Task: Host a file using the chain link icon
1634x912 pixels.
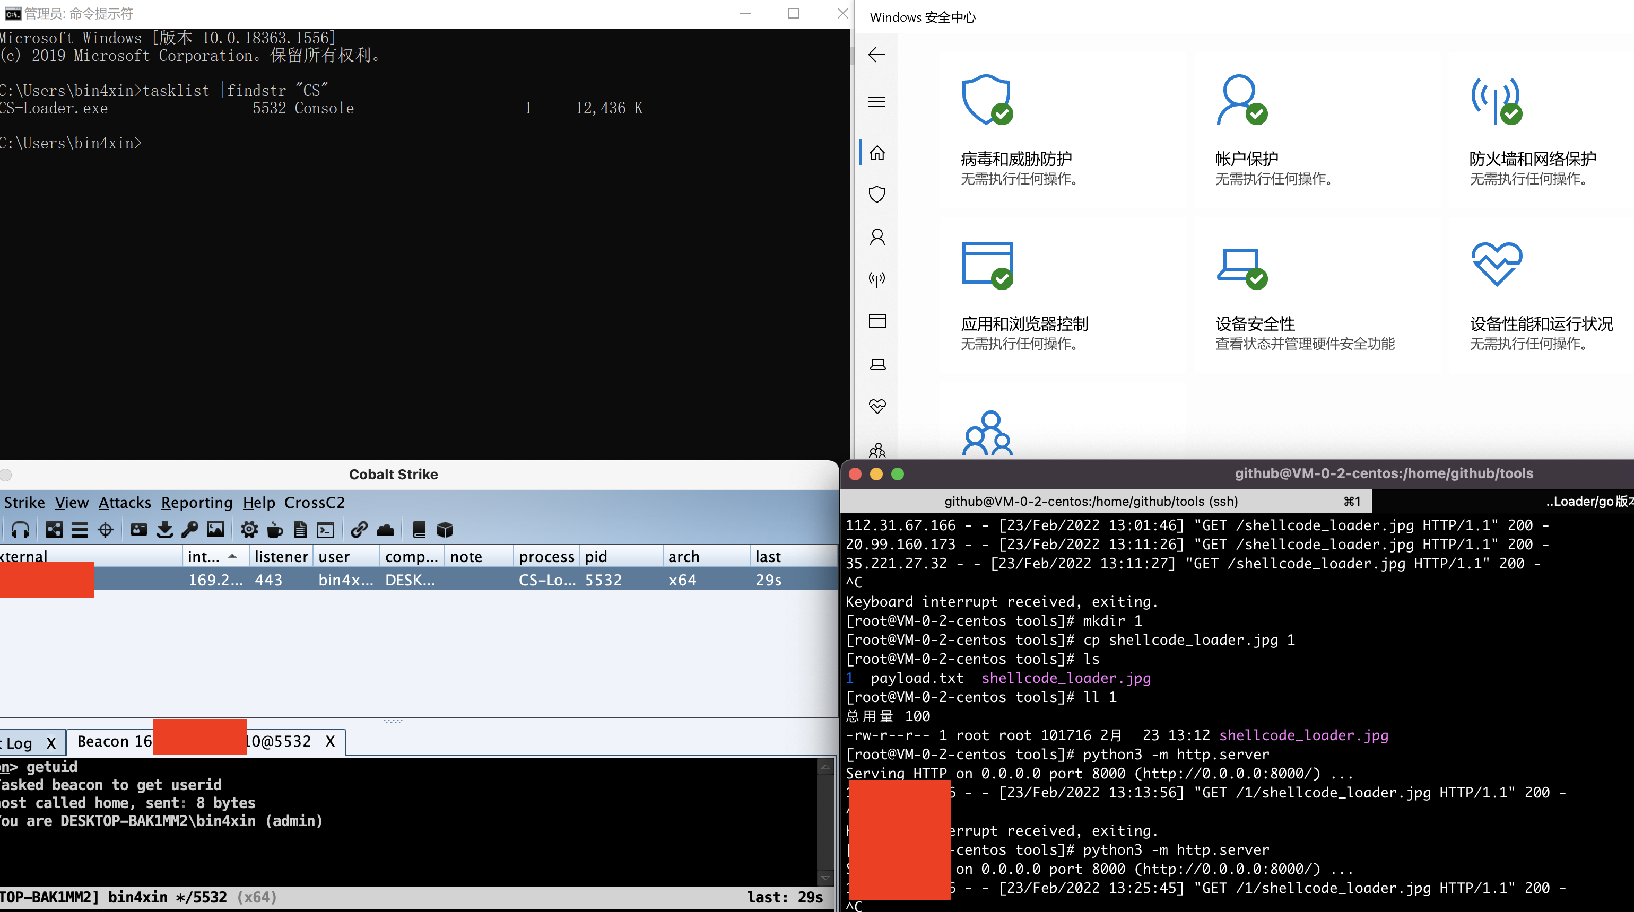Action: coord(360,529)
